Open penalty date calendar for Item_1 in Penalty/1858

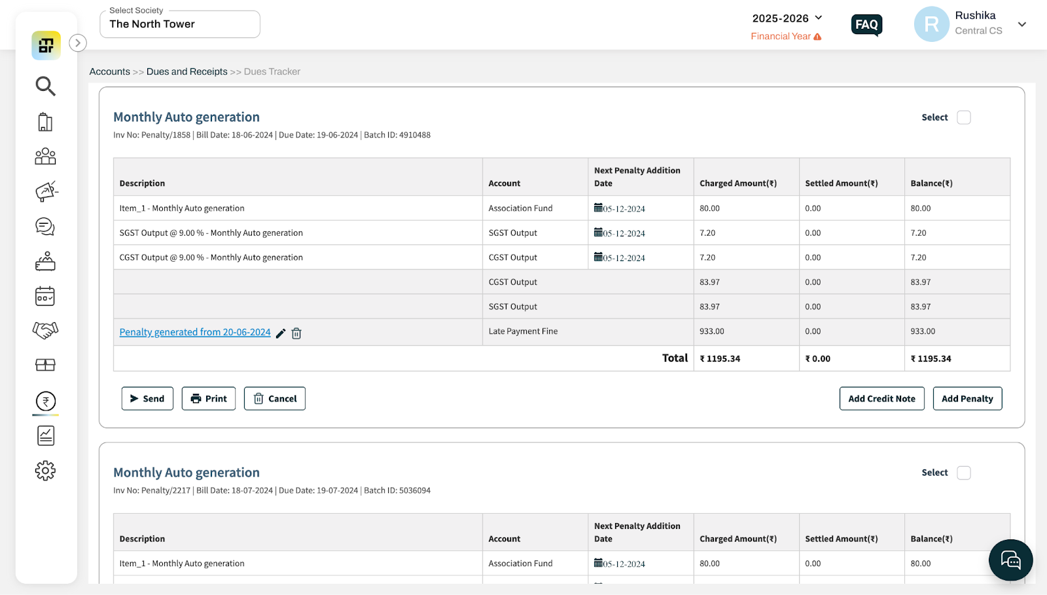598,207
